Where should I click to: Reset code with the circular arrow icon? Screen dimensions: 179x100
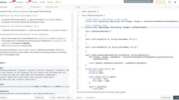(x=170, y=7)
